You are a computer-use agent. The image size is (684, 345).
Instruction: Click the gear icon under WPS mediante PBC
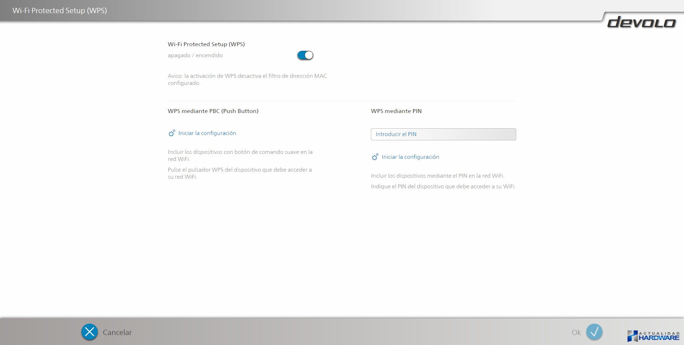coord(172,133)
